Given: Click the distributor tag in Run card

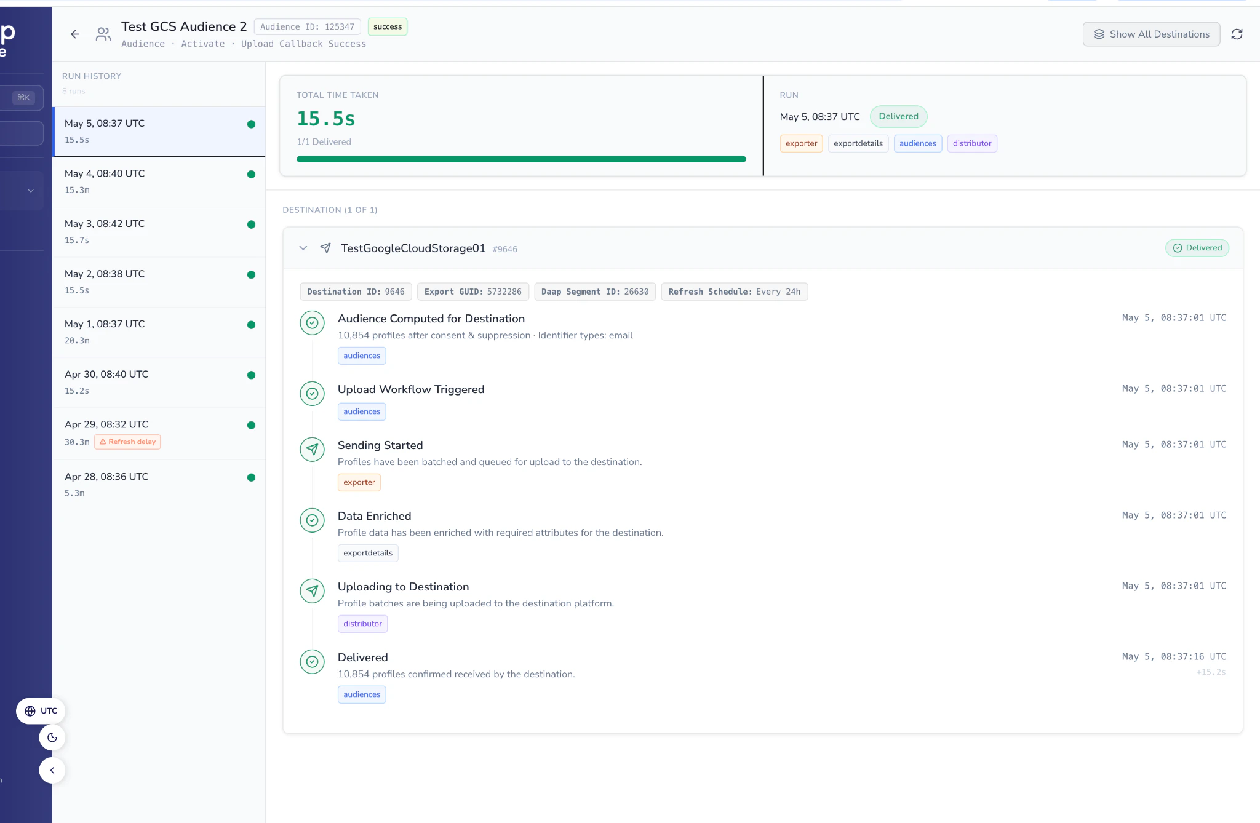Looking at the screenshot, I should click(972, 144).
